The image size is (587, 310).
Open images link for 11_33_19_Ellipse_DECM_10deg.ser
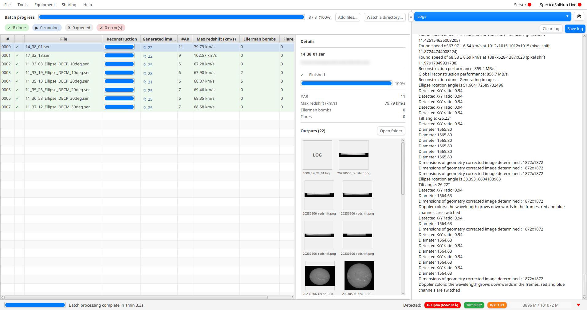(x=148, y=73)
